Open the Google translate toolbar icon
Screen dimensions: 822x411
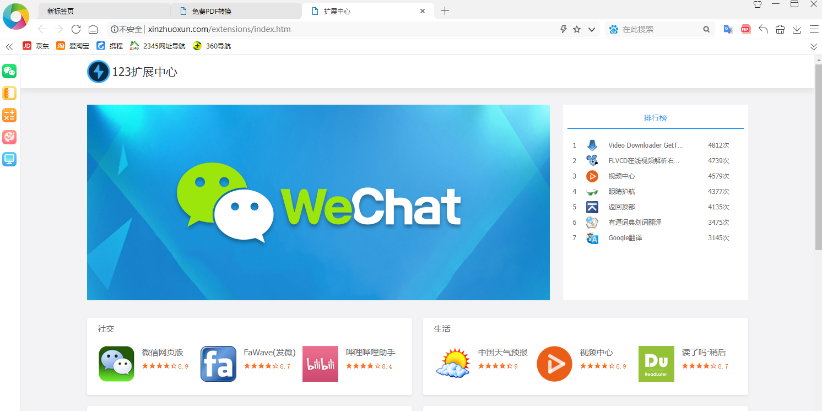point(728,29)
